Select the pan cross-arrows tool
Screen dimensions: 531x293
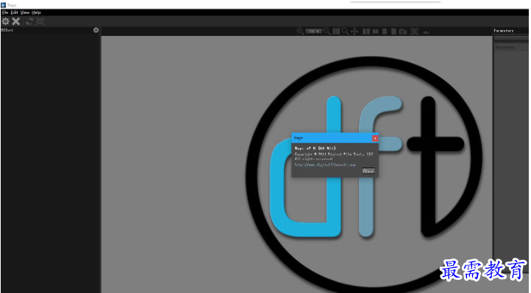tap(354, 32)
